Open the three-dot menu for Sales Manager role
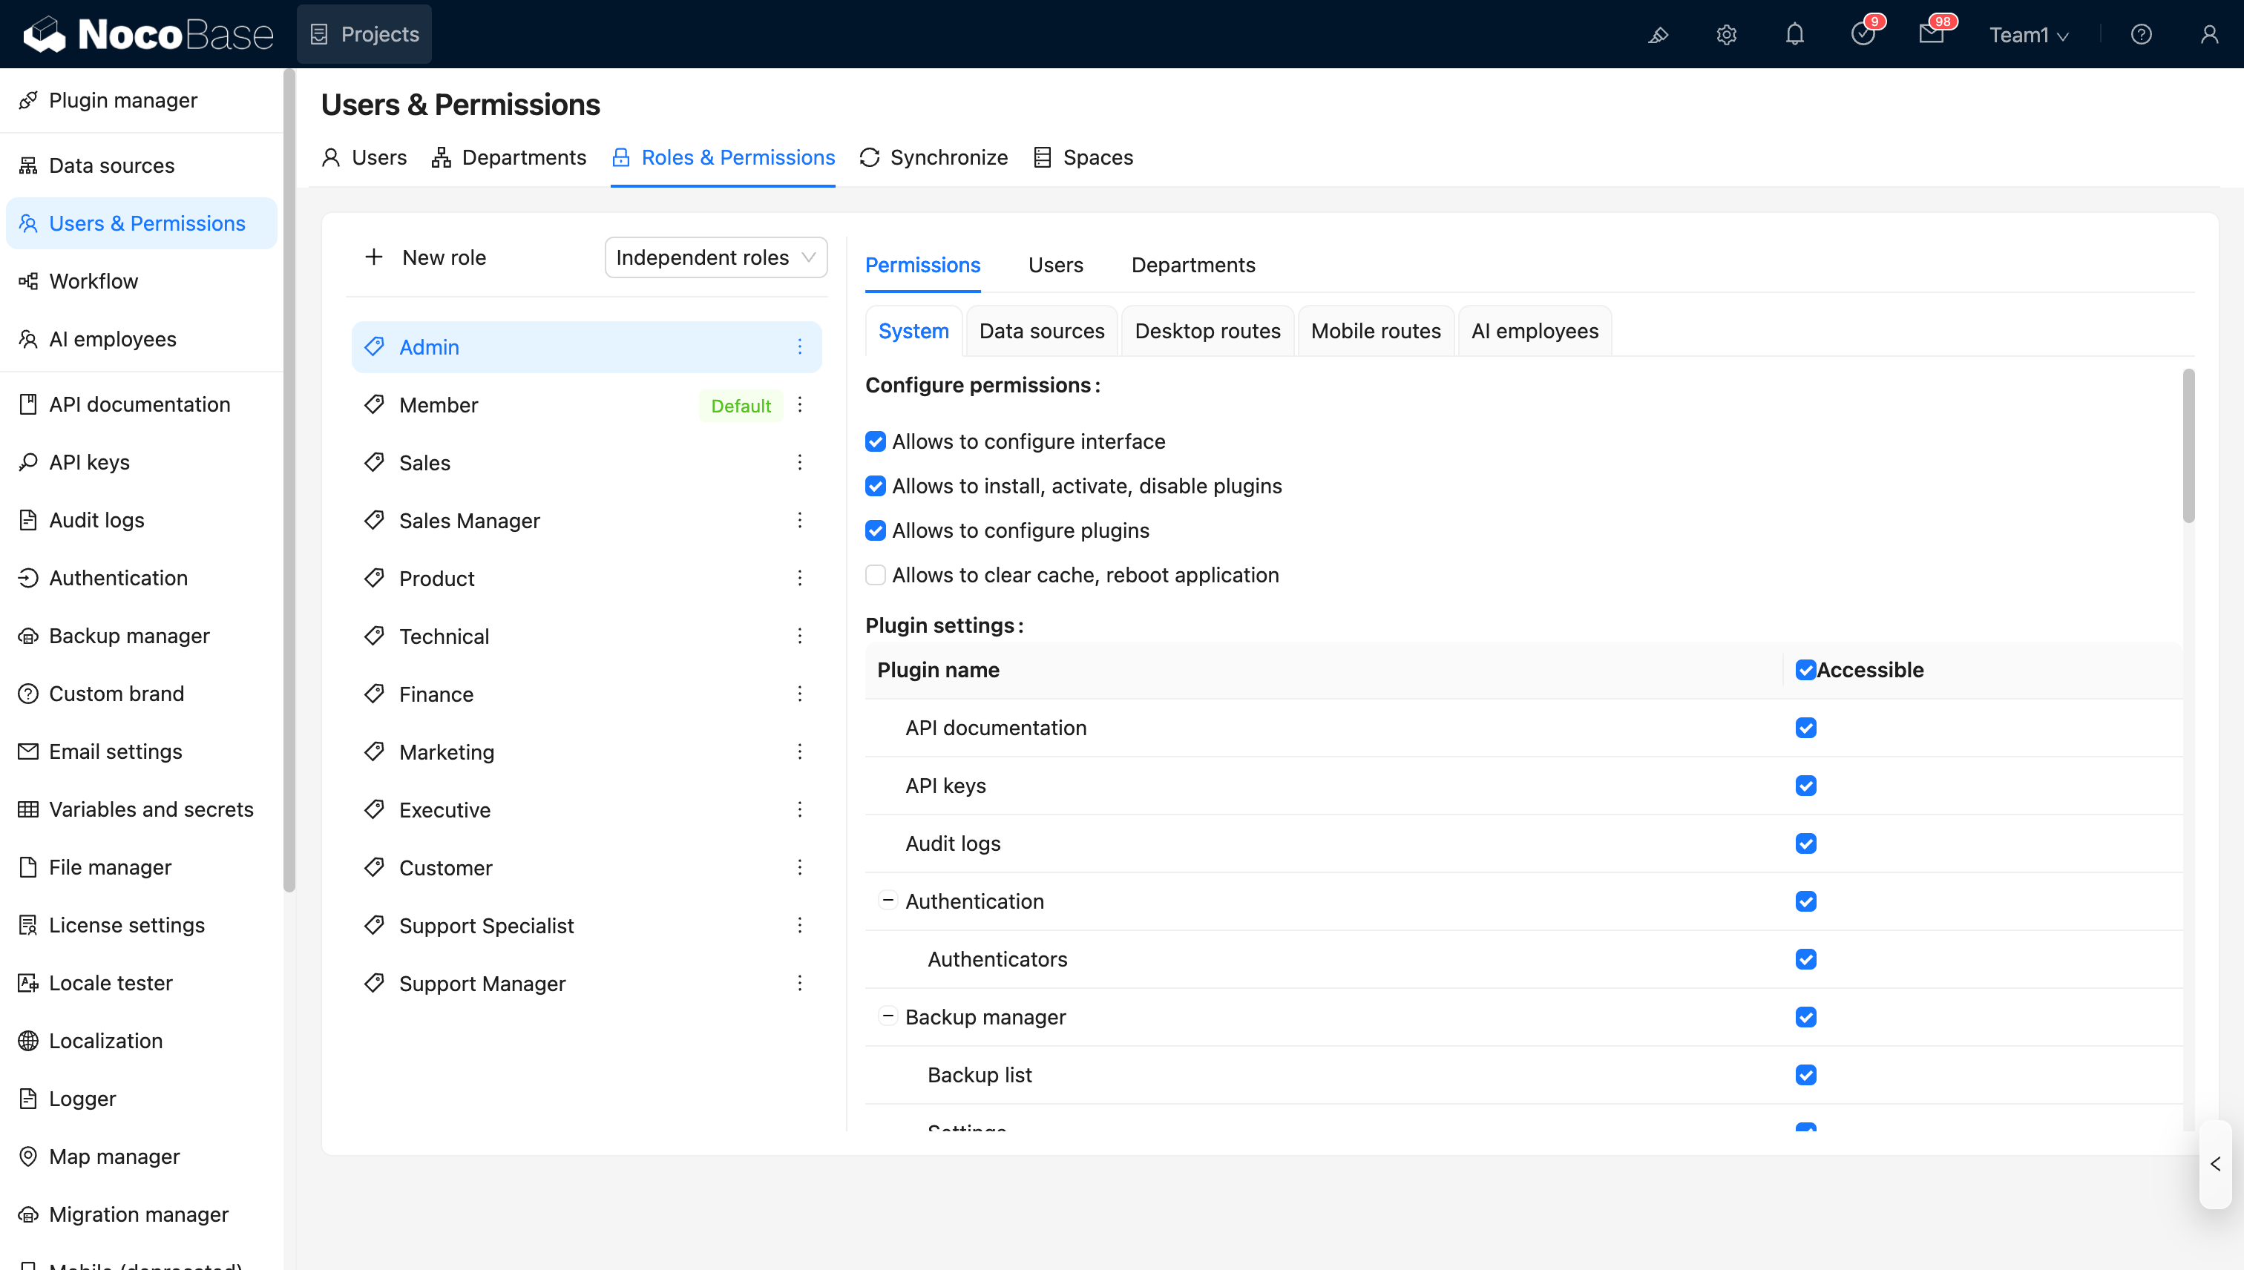 pos(799,521)
